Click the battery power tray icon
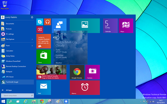Screen dimensions: 167x104 (x=147, y=101)
